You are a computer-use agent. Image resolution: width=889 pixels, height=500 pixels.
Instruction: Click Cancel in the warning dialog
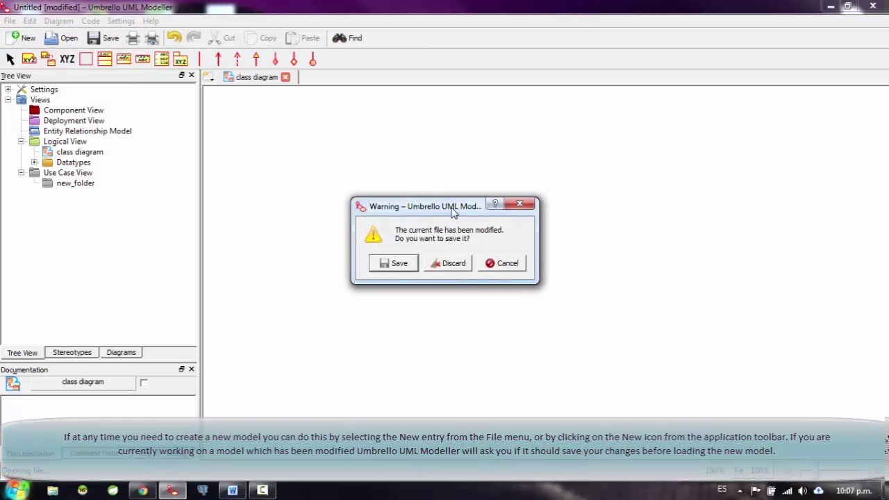(x=502, y=263)
